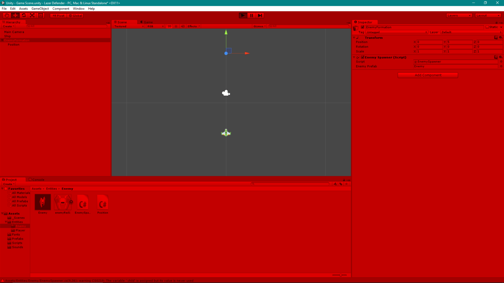
Task: Switch to the Console tab
Action: [36, 180]
